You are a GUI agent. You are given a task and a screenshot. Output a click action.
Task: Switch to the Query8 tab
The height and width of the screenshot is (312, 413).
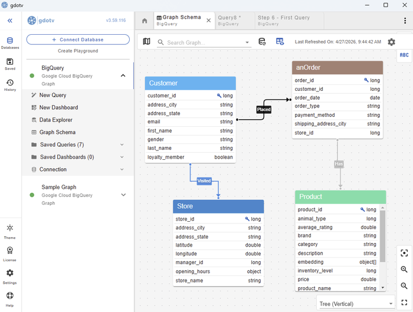(x=234, y=20)
